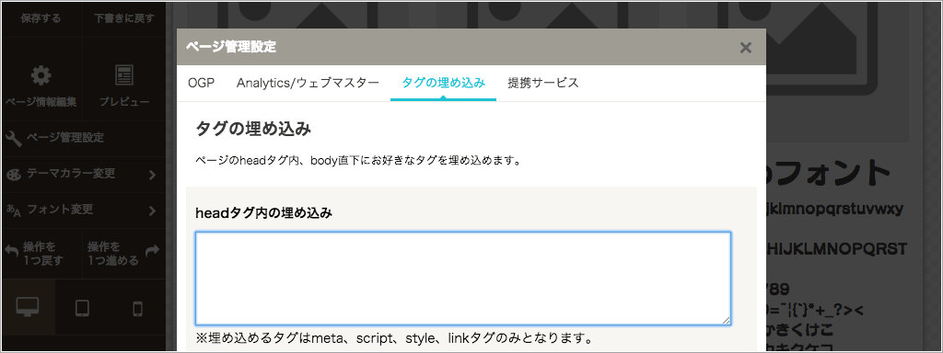Image resolution: width=943 pixels, height=353 pixels.
Task: Click the 操作を1つ進める text
Action: 113,254
